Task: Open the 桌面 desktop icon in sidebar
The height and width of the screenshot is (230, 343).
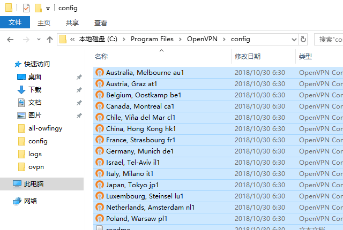Action: coord(21,77)
